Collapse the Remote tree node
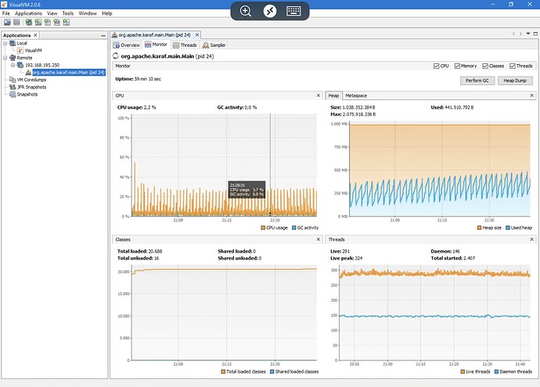 coord(5,58)
